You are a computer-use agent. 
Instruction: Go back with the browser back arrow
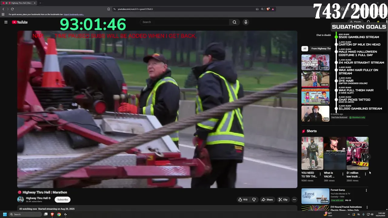coord(3,9)
